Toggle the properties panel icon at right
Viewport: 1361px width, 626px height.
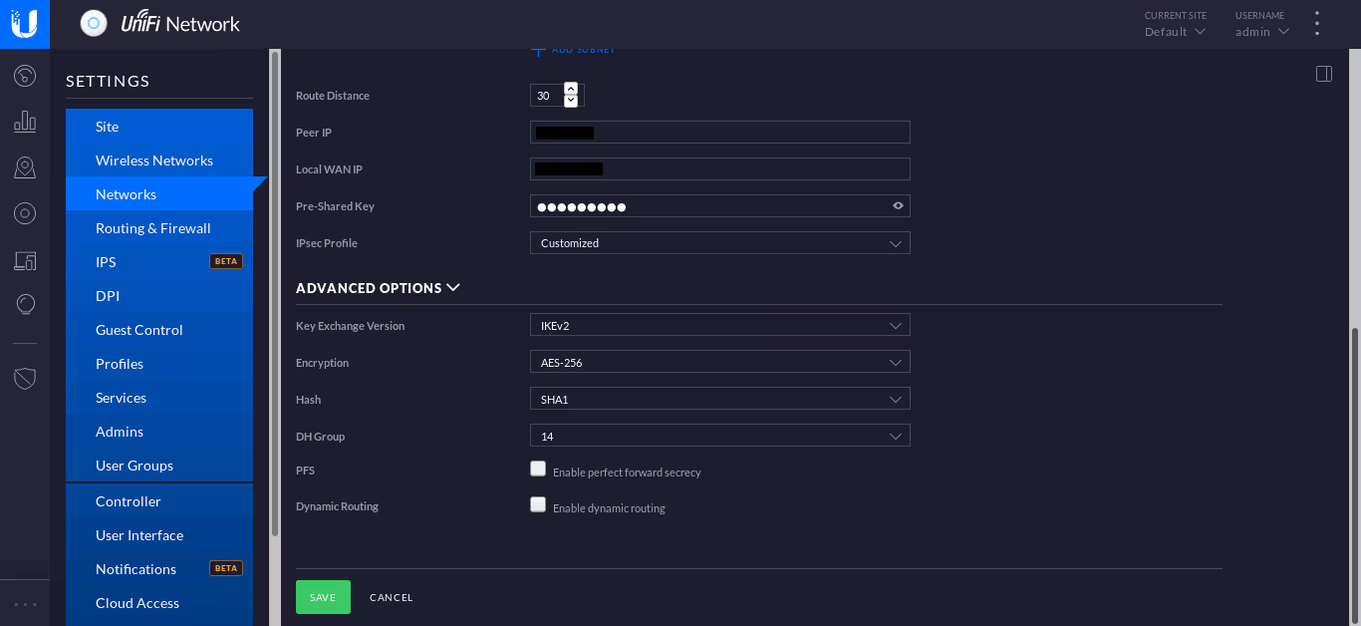click(1324, 74)
